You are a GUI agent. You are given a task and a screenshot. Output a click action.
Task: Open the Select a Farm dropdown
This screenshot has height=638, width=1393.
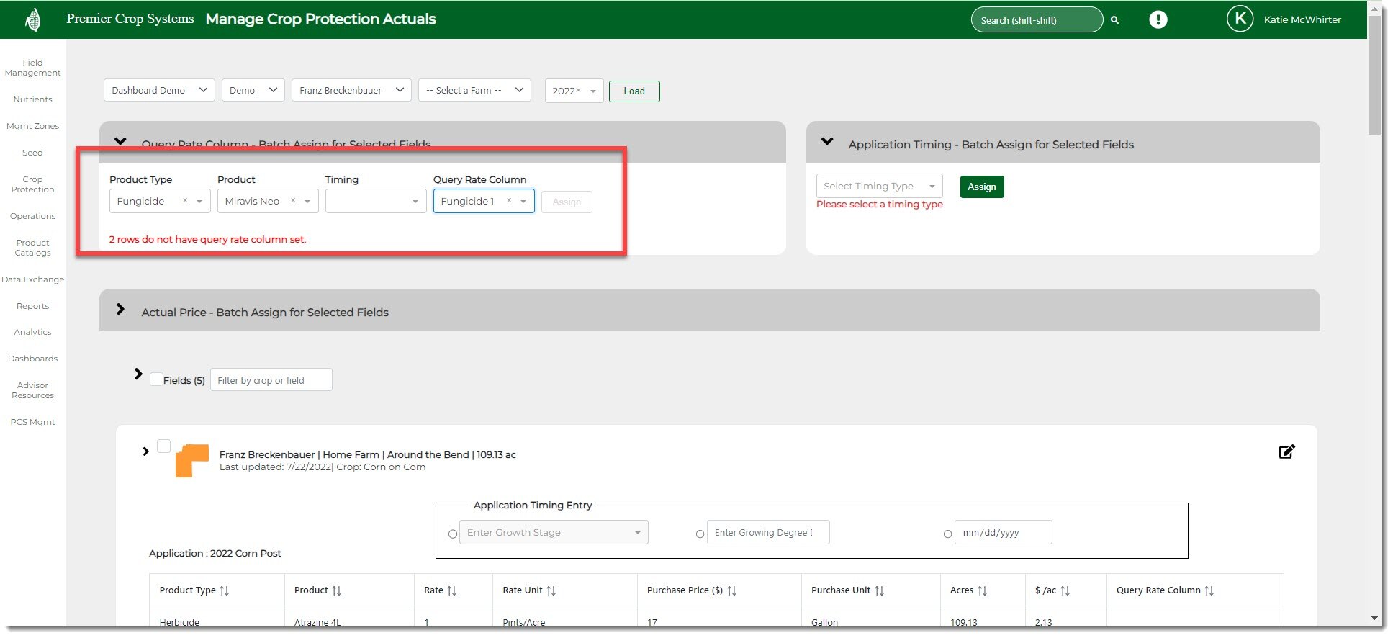(x=474, y=90)
